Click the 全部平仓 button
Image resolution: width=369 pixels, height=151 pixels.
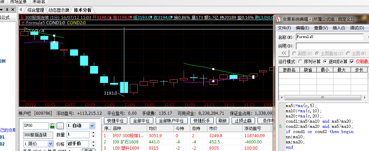tap(141, 121)
